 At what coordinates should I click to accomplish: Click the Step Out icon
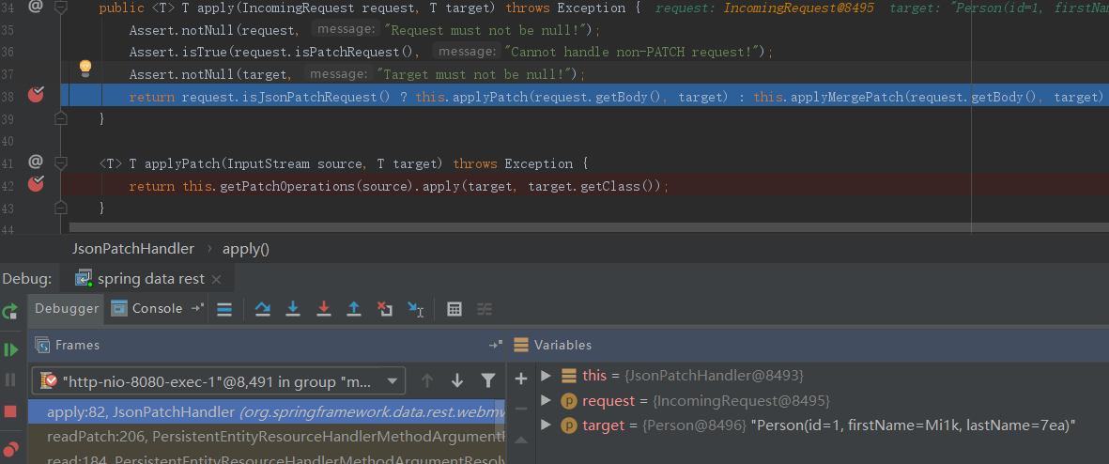[354, 308]
